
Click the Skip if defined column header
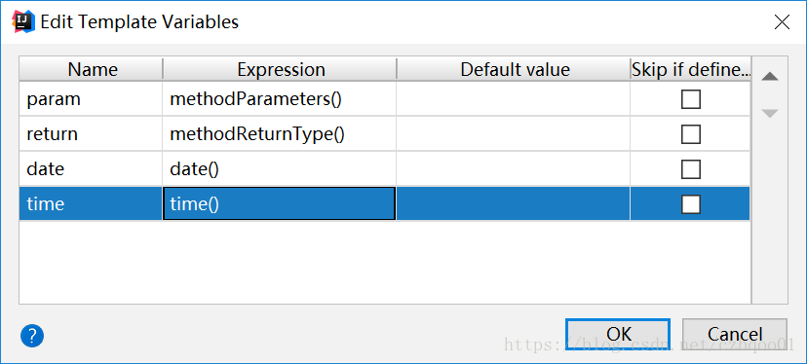pyautogui.click(x=690, y=69)
